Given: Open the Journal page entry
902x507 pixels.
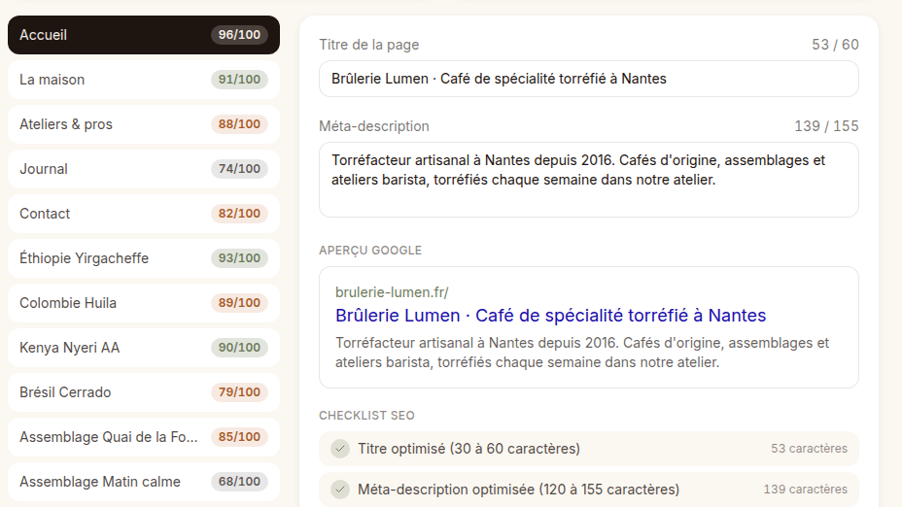Looking at the screenshot, I should point(144,169).
